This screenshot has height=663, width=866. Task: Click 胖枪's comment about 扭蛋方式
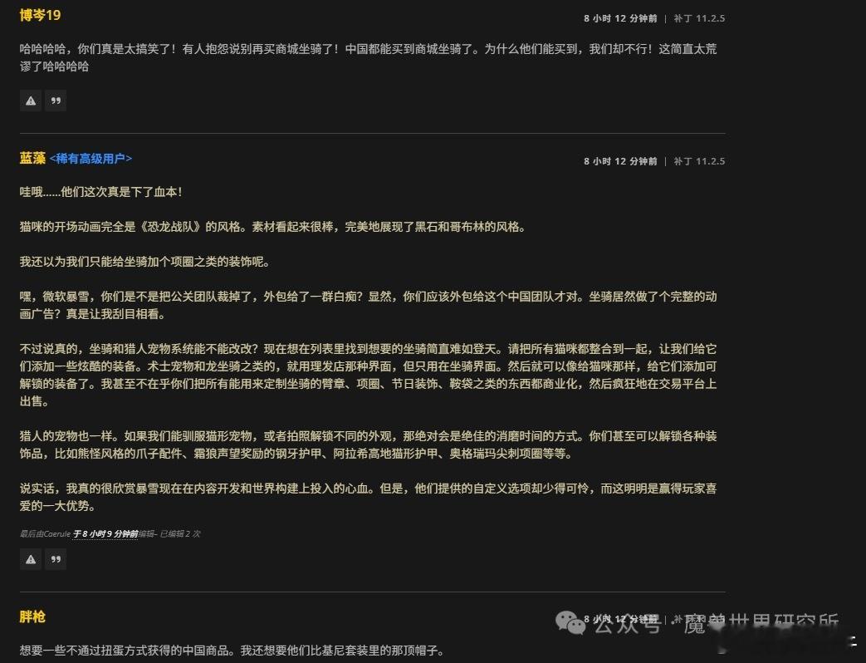pyautogui.click(x=232, y=651)
